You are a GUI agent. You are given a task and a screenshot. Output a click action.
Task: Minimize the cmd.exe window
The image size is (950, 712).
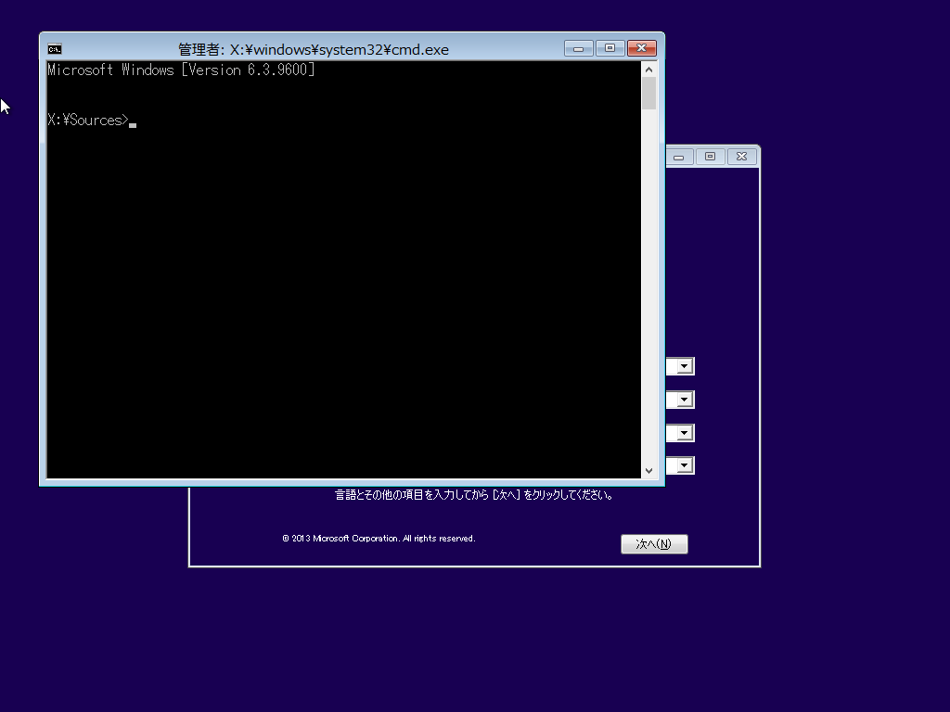pos(579,48)
